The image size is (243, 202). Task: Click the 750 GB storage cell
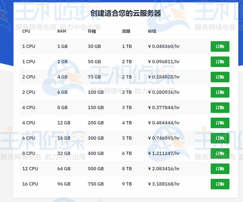[x=96, y=184]
